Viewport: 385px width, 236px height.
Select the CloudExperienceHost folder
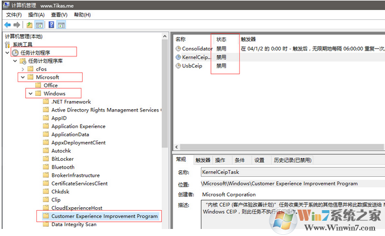77,208
